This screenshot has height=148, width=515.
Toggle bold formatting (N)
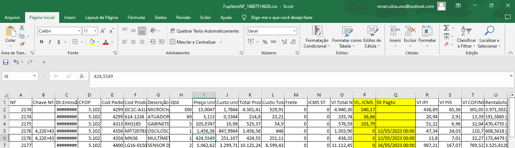tap(41, 42)
